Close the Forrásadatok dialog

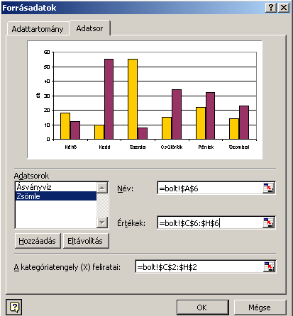(x=284, y=8)
